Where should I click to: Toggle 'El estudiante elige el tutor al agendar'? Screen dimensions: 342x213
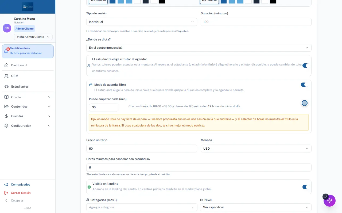coord(305,65)
